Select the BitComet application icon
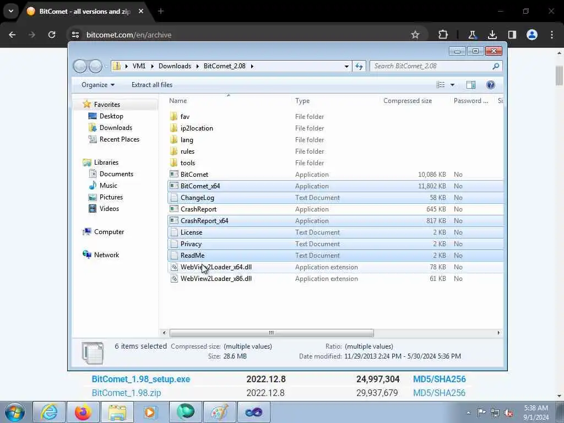This screenshot has width=564, height=423. (174, 175)
